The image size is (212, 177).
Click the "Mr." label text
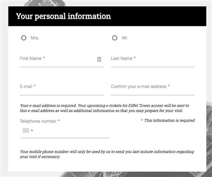pos(125,38)
